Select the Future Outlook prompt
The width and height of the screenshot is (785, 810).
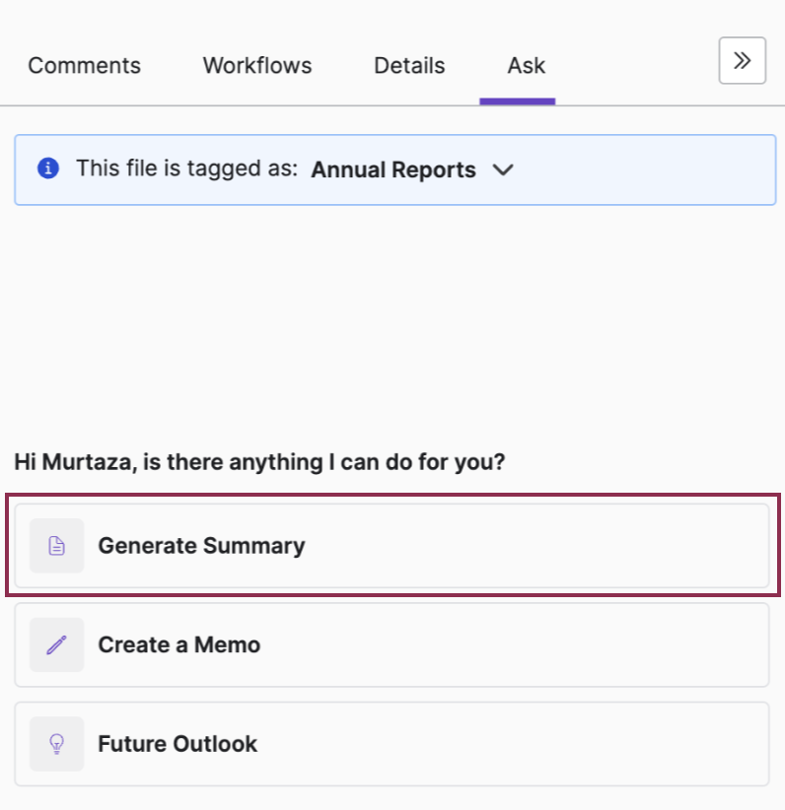point(177,744)
